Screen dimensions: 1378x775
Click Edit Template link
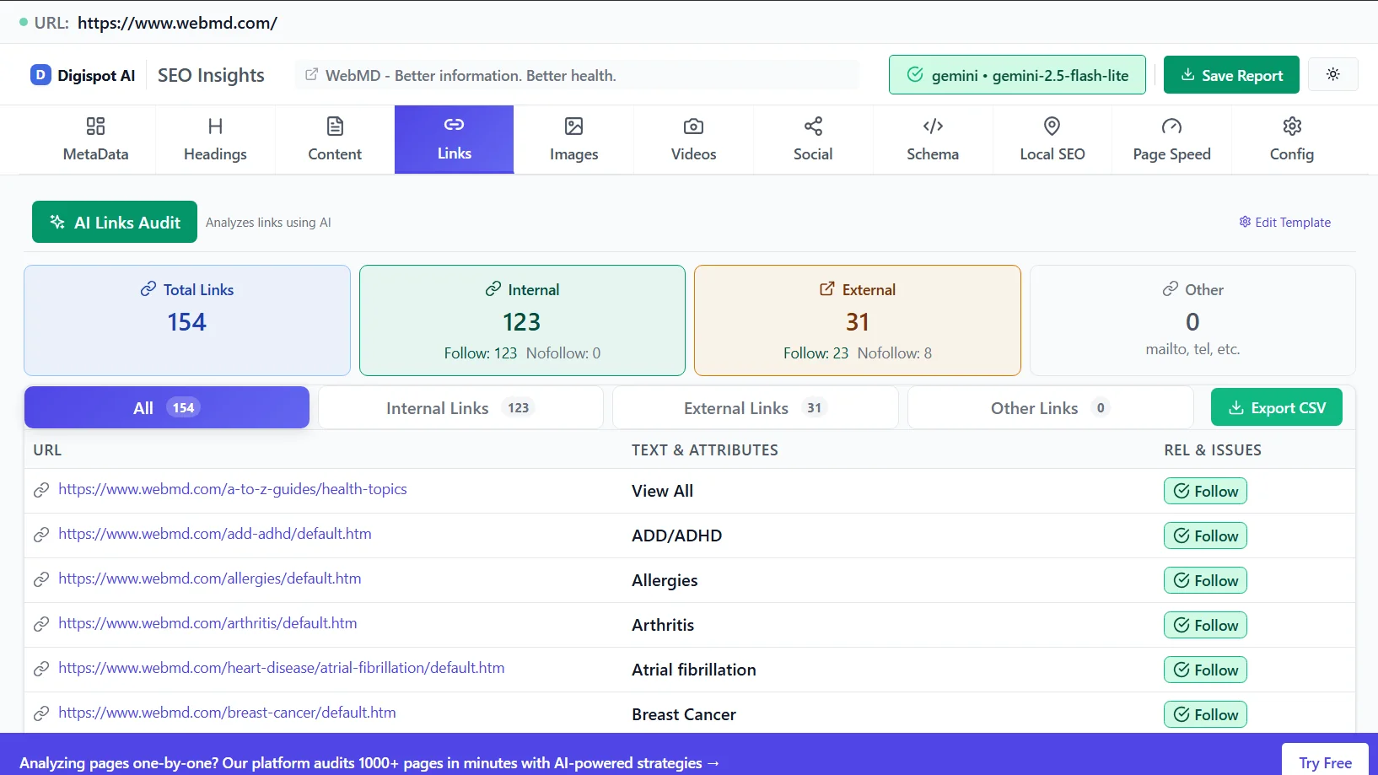tap(1284, 222)
